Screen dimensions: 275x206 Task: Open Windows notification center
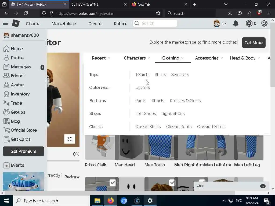(267, 201)
